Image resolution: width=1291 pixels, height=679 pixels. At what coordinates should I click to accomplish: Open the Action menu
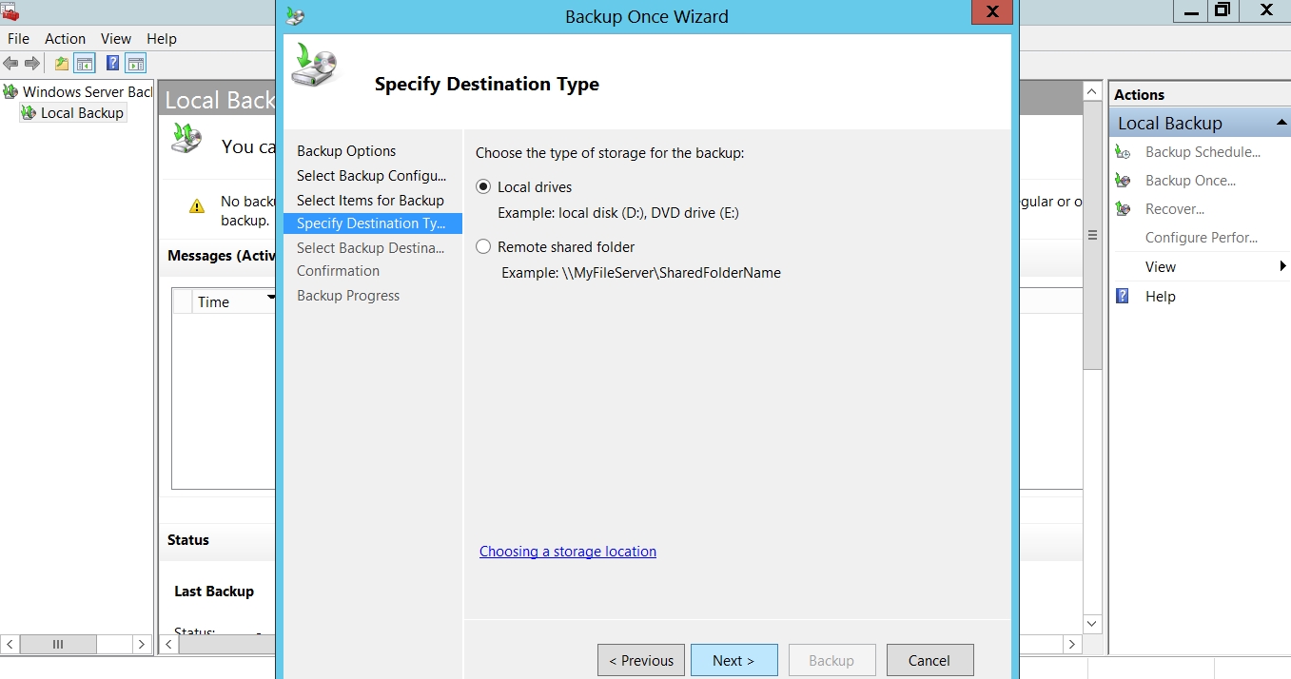(65, 39)
